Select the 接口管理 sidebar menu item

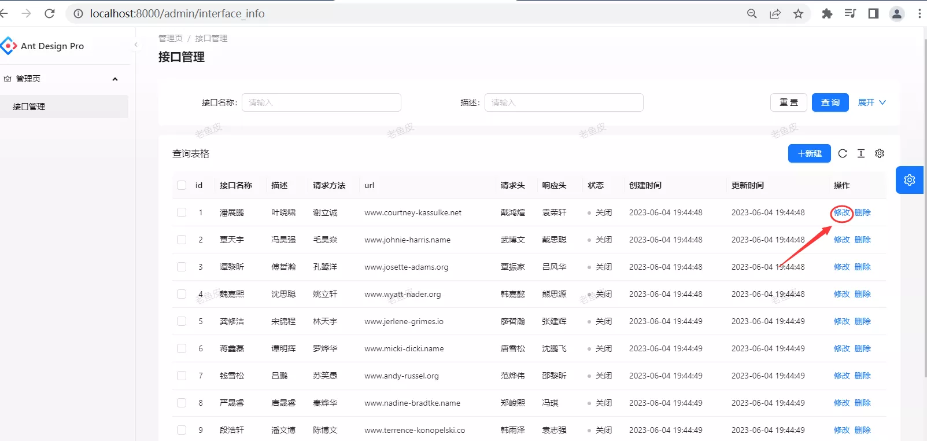coord(64,106)
